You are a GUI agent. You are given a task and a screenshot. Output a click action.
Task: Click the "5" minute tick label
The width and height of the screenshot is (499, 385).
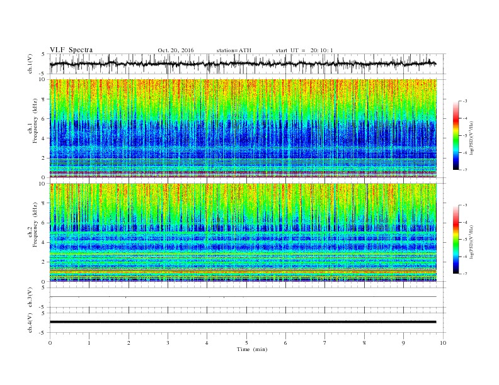point(246,343)
